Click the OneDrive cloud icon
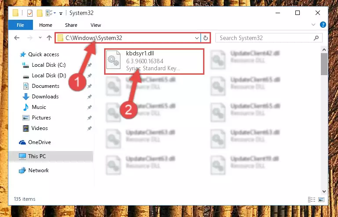The height and width of the screenshot is (217, 338). coord(22,142)
